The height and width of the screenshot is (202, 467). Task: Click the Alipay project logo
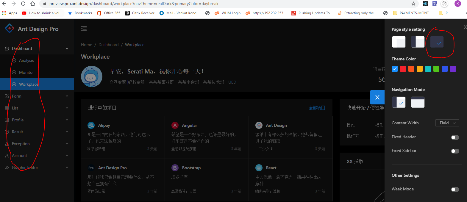91,125
